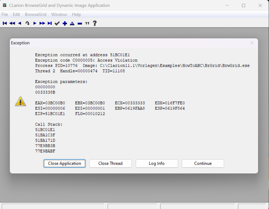Click the Close Thread button
The height and width of the screenshot is (209, 269).
tap(110, 163)
